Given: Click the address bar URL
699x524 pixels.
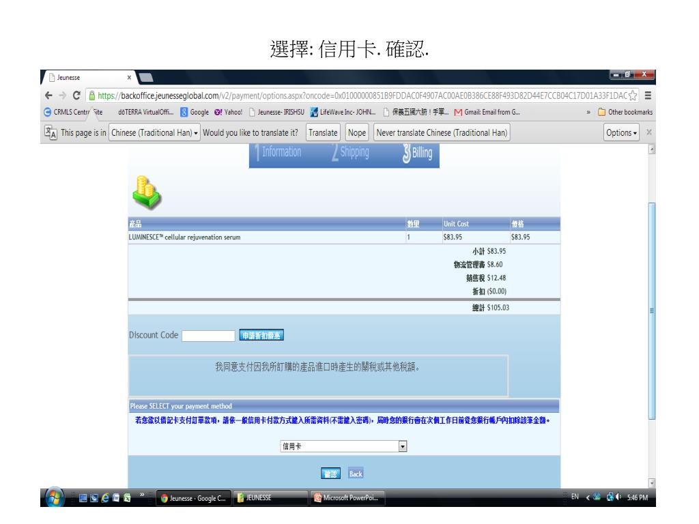Looking at the screenshot, I should pyautogui.click(x=362, y=96).
